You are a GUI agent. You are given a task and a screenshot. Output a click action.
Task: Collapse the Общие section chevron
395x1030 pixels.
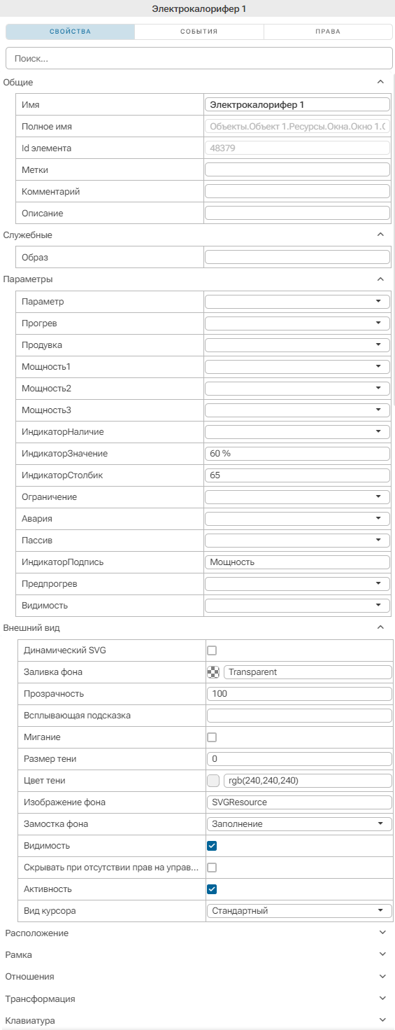[380, 82]
